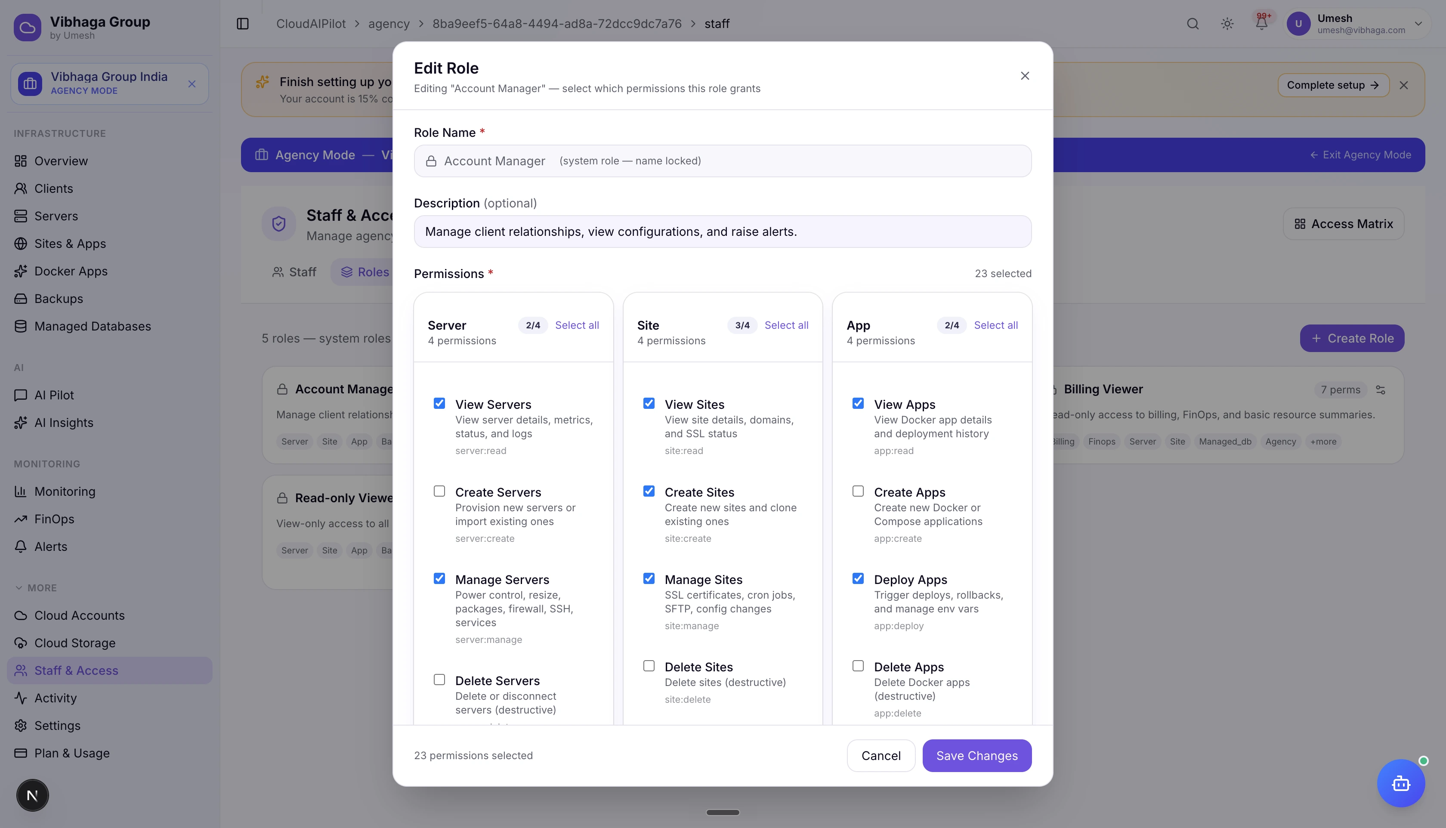Click Exit Agency Mode

click(1361, 154)
